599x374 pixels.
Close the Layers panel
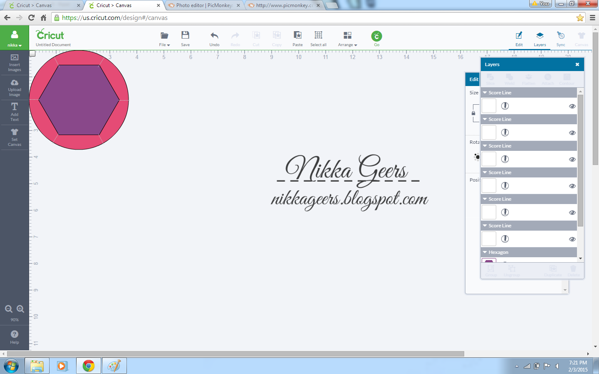click(577, 64)
